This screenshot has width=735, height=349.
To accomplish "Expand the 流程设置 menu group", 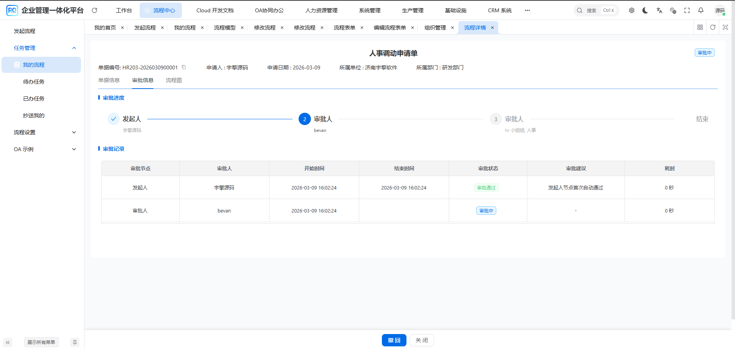I will (x=74, y=132).
